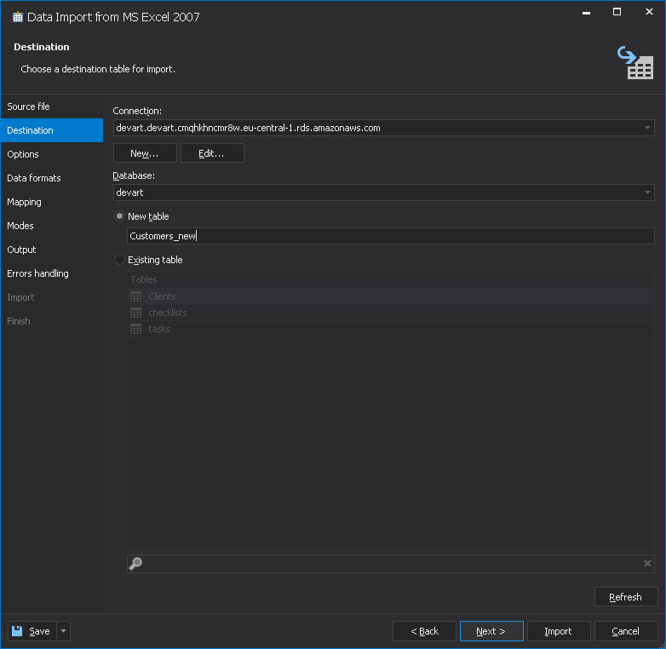
Task: Click the Import step in sidebar
Action: pos(51,297)
